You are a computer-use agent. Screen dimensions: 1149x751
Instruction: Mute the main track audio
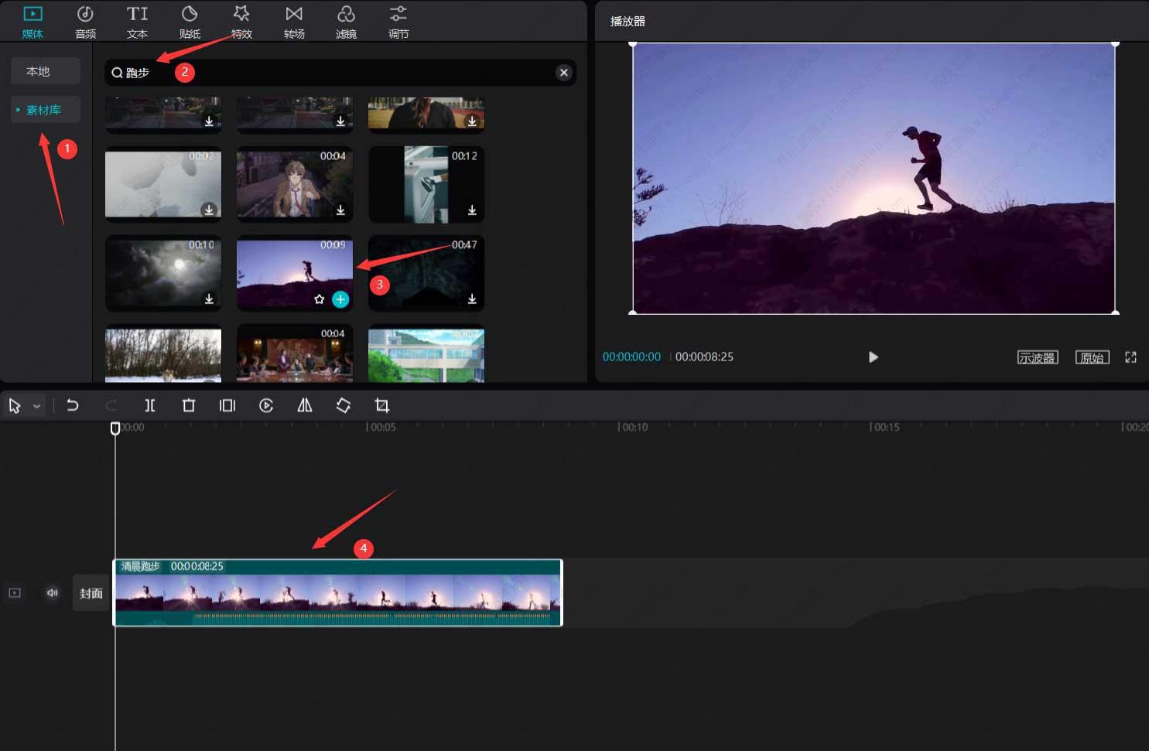coord(53,593)
